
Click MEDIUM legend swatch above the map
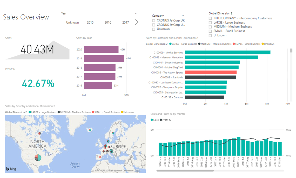click(59, 112)
